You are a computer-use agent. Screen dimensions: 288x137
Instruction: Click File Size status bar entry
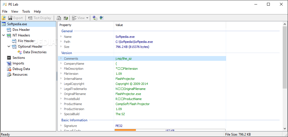click(x=238, y=134)
